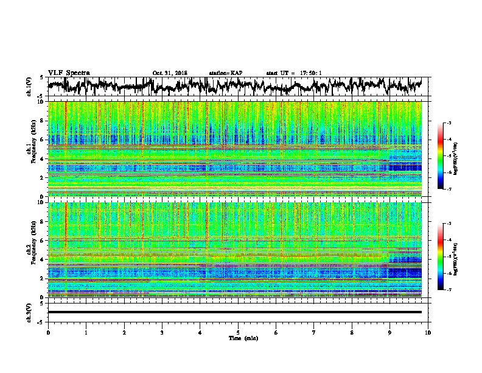Select the date text "Oct. 31, 2018"
The height and width of the screenshot is (373, 482).
(x=170, y=73)
